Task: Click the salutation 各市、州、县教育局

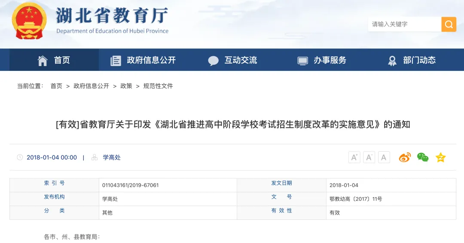Action: pyautogui.click(x=72, y=237)
